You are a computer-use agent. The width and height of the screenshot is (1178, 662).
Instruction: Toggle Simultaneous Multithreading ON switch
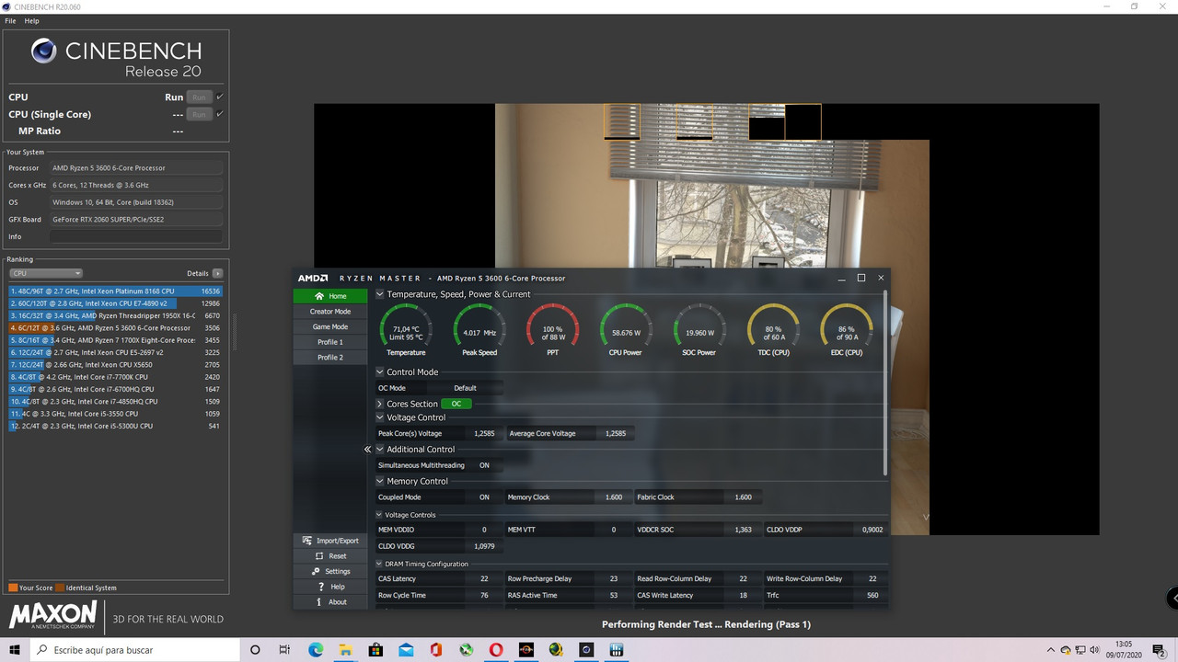tap(484, 465)
